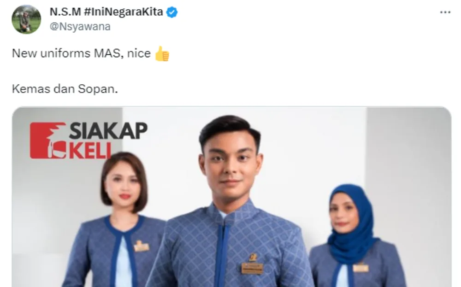The image size is (461, 287).
Task: Click the center man's gold name badge
Action: (252, 268)
